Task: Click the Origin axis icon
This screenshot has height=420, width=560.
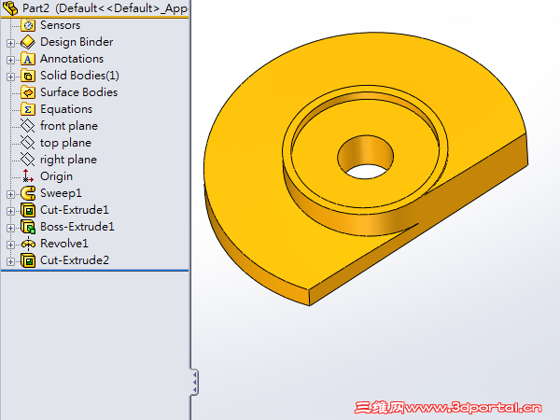Action: point(28,176)
